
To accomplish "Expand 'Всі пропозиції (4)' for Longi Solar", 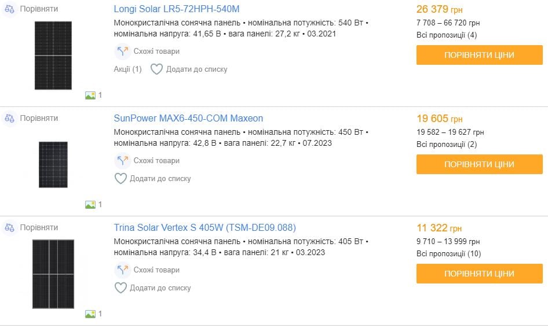I will (446, 35).
